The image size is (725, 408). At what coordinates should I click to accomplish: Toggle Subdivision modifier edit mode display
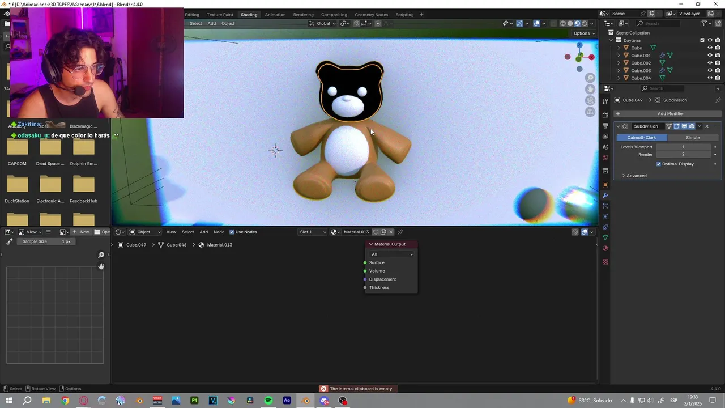pos(676,126)
